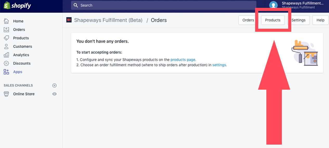This screenshot has width=329, height=148.
Task: Select the Orders inbox icon in sidebar
Action: [6, 29]
